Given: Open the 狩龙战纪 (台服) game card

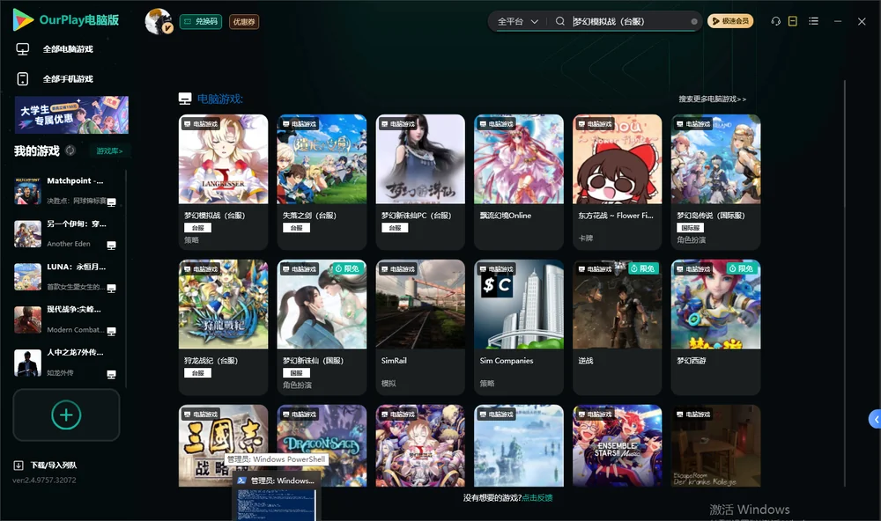Looking at the screenshot, I should pos(223,327).
